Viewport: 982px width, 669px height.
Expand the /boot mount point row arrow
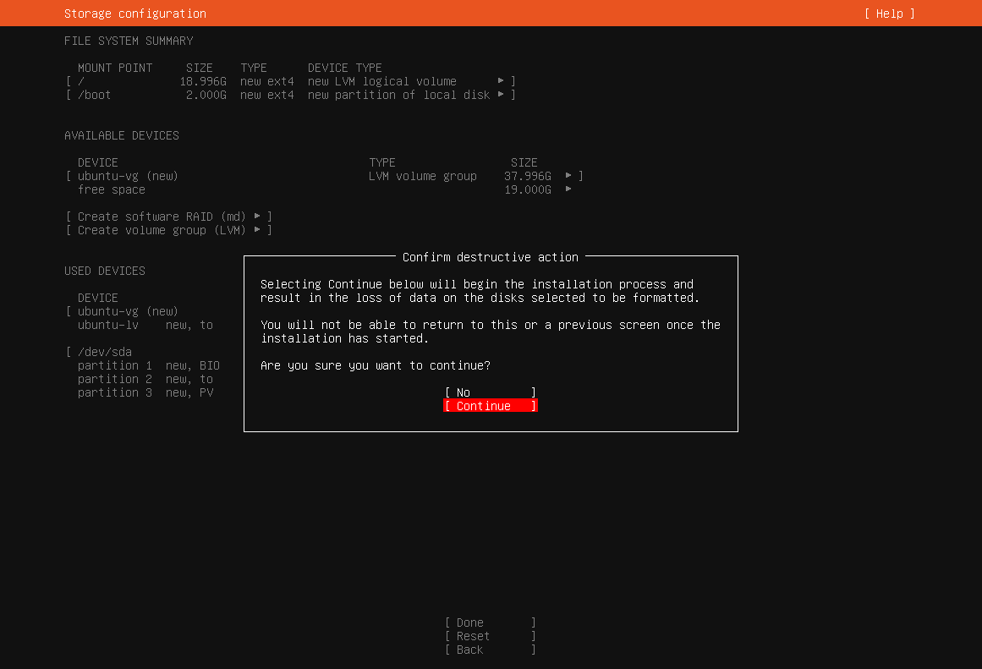click(x=501, y=95)
